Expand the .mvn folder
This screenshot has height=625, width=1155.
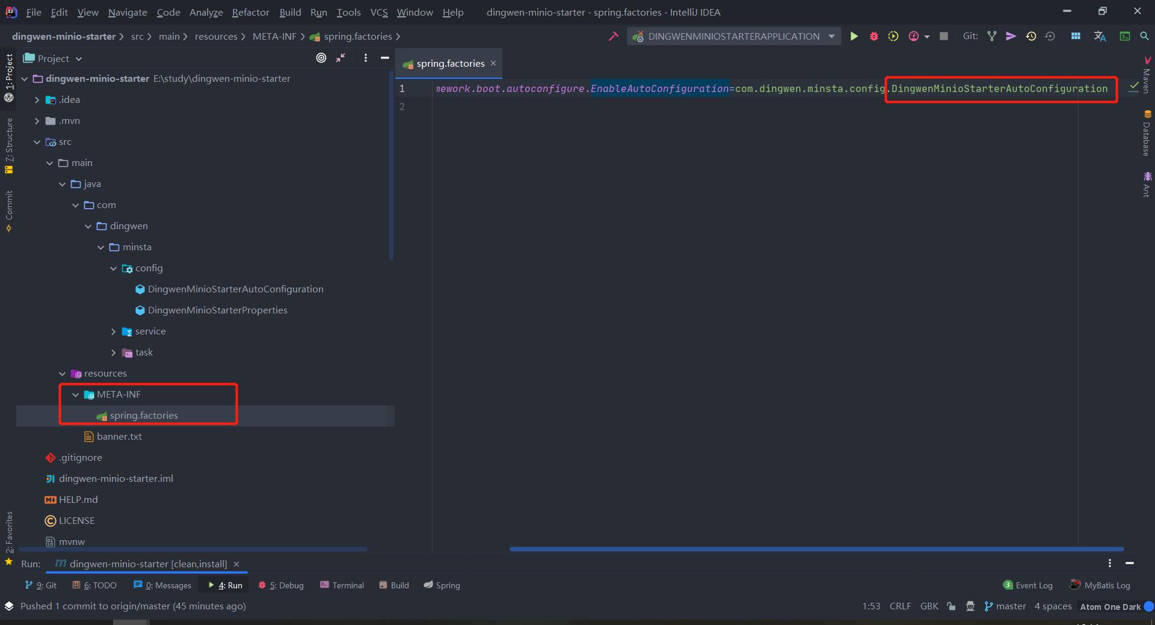(x=37, y=121)
